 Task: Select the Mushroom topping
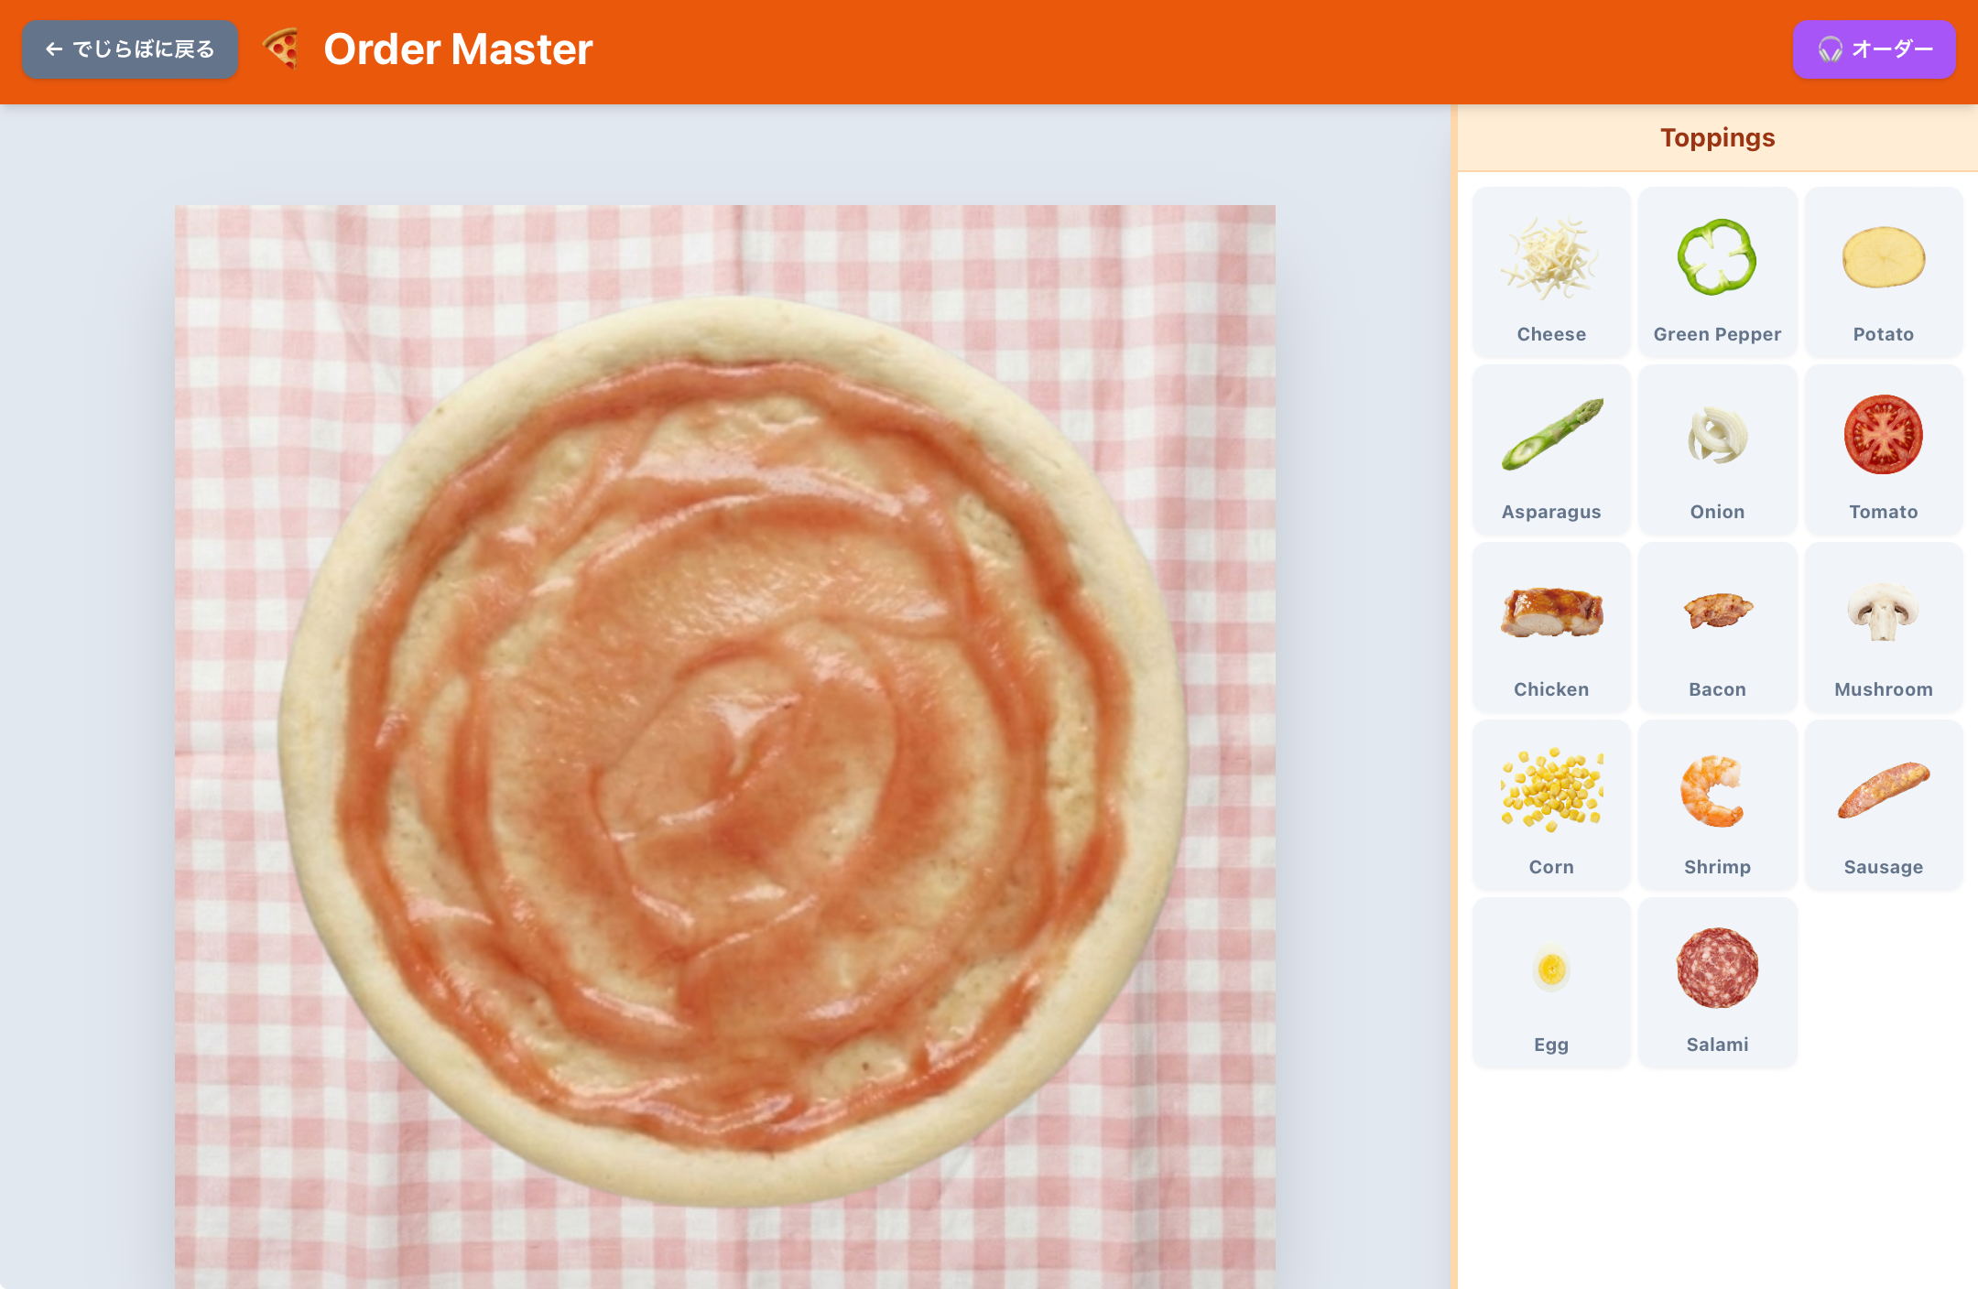pos(1884,627)
